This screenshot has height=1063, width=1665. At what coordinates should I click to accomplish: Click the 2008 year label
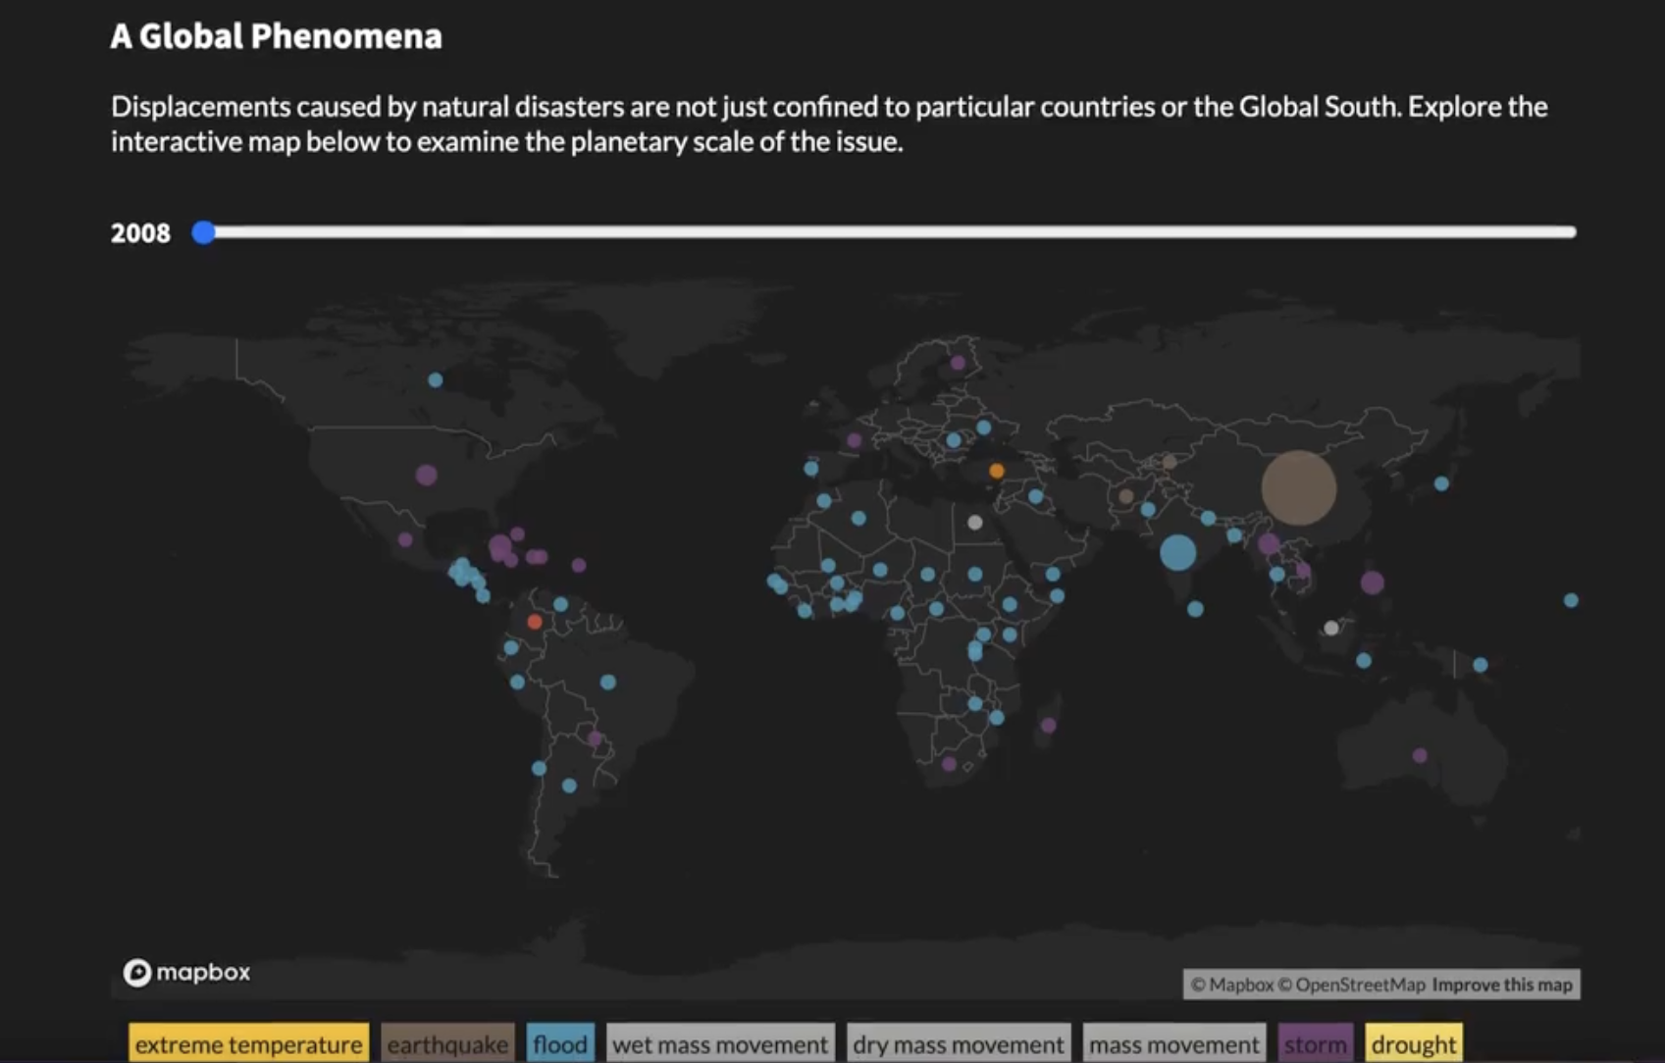(140, 233)
